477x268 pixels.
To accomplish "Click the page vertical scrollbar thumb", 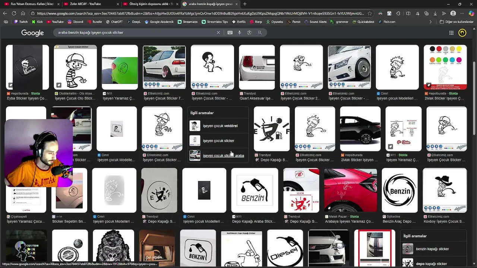I will click(x=474, y=98).
